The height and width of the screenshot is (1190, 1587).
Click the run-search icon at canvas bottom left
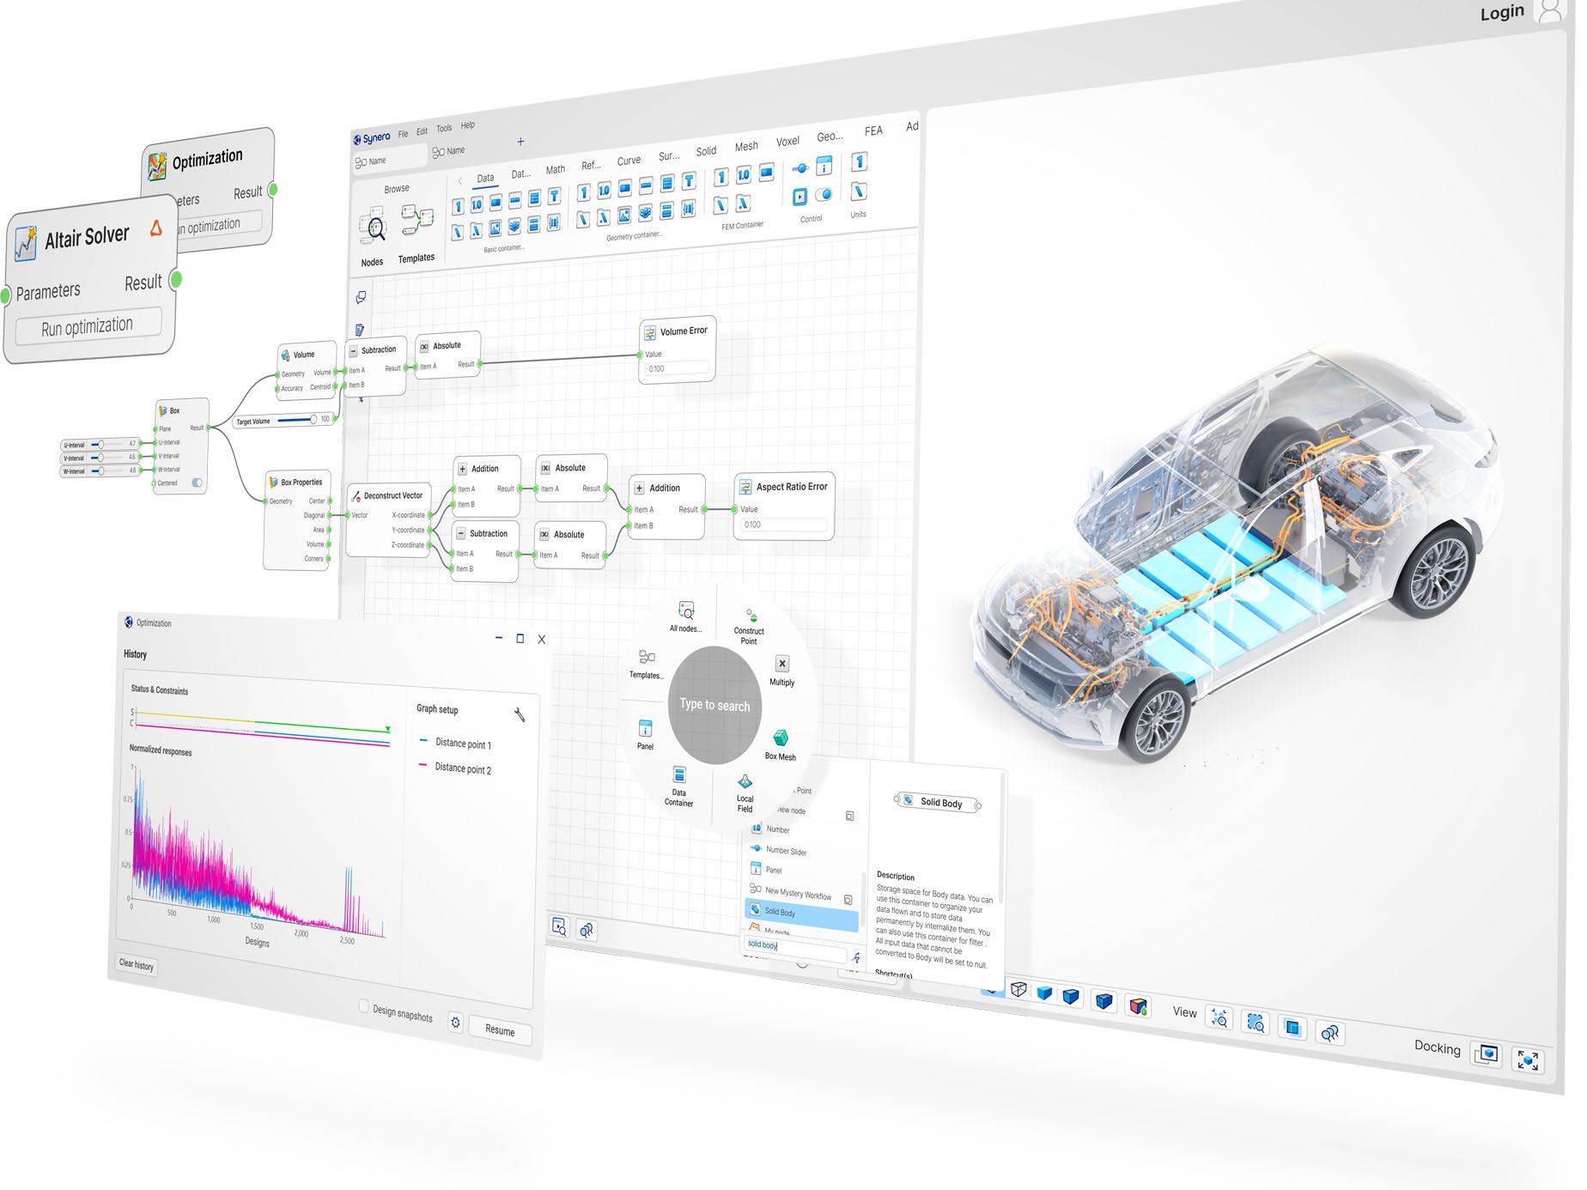click(559, 926)
